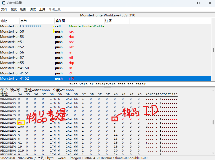Maximize the memory viewer window
This screenshot has height=160, width=215.
pos(199,3)
